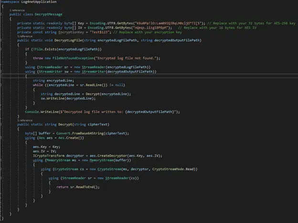Click the ICryptoTransform type name
298x223 pixels.
pyautogui.click(x=49, y=156)
